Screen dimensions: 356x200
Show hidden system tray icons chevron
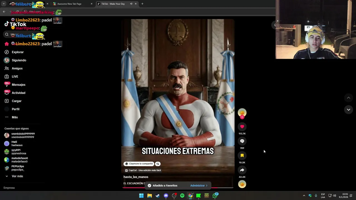(x=304, y=196)
